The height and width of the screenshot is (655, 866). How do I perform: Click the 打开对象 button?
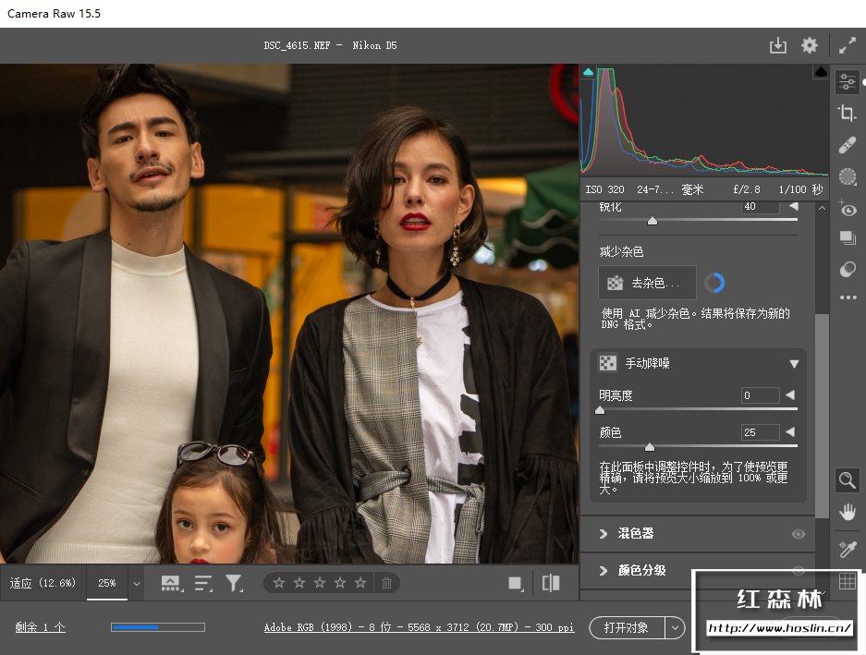click(x=626, y=628)
